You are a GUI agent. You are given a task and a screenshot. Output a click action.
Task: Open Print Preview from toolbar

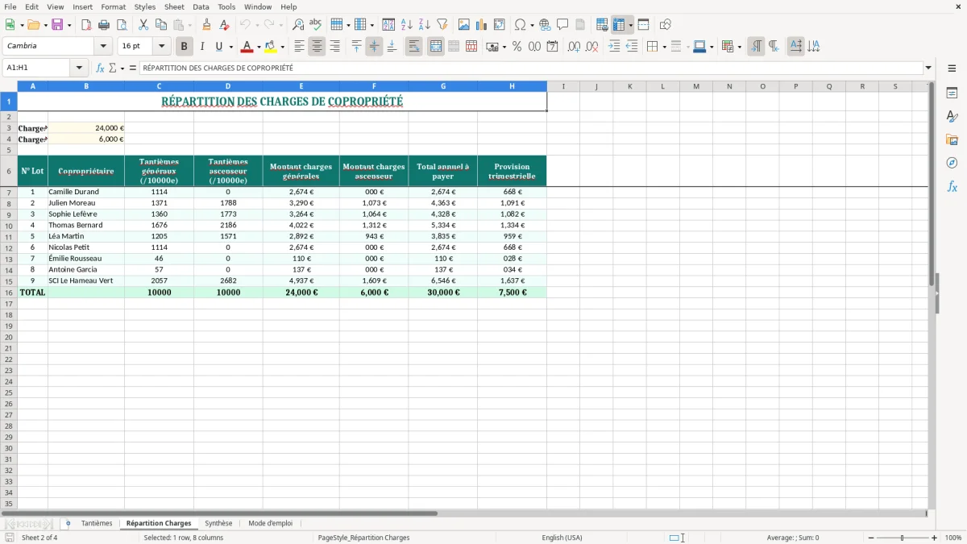[x=122, y=25]
